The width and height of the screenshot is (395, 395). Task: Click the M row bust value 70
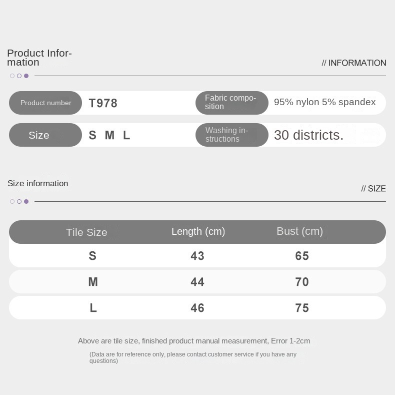pos(302,282)
